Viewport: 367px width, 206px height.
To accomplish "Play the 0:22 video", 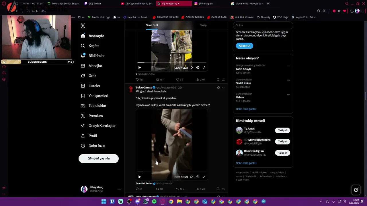I will pyautogui.click(x=140, y=68).
